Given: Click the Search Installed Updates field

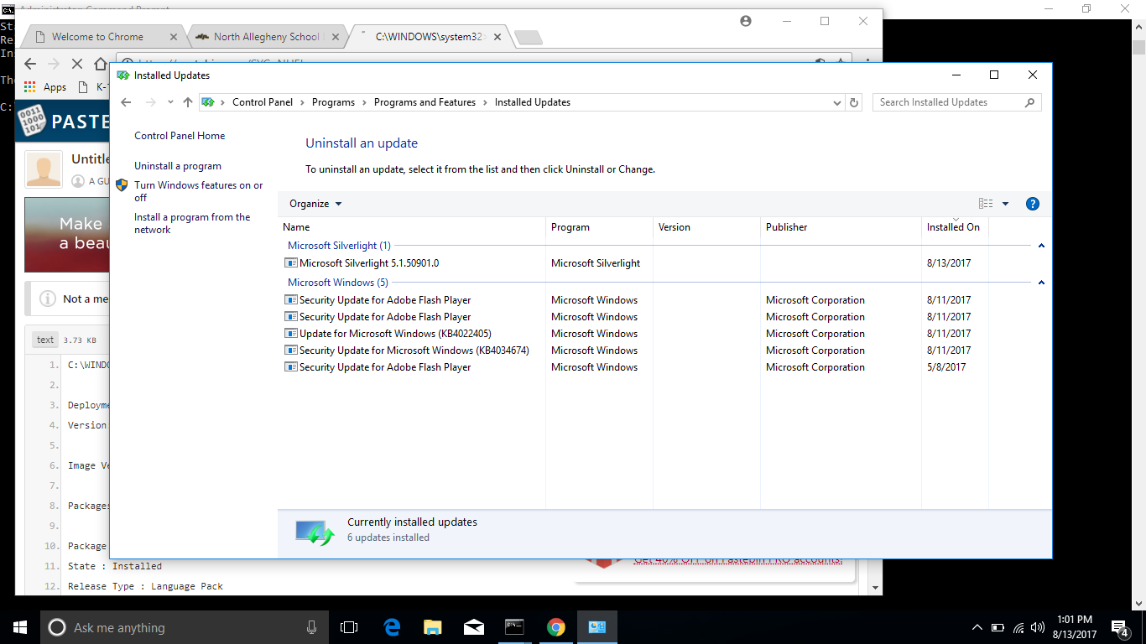Looking at the screenshot, I should coord(957,102).
